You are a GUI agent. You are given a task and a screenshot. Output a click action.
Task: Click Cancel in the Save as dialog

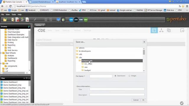pos(136,100)
